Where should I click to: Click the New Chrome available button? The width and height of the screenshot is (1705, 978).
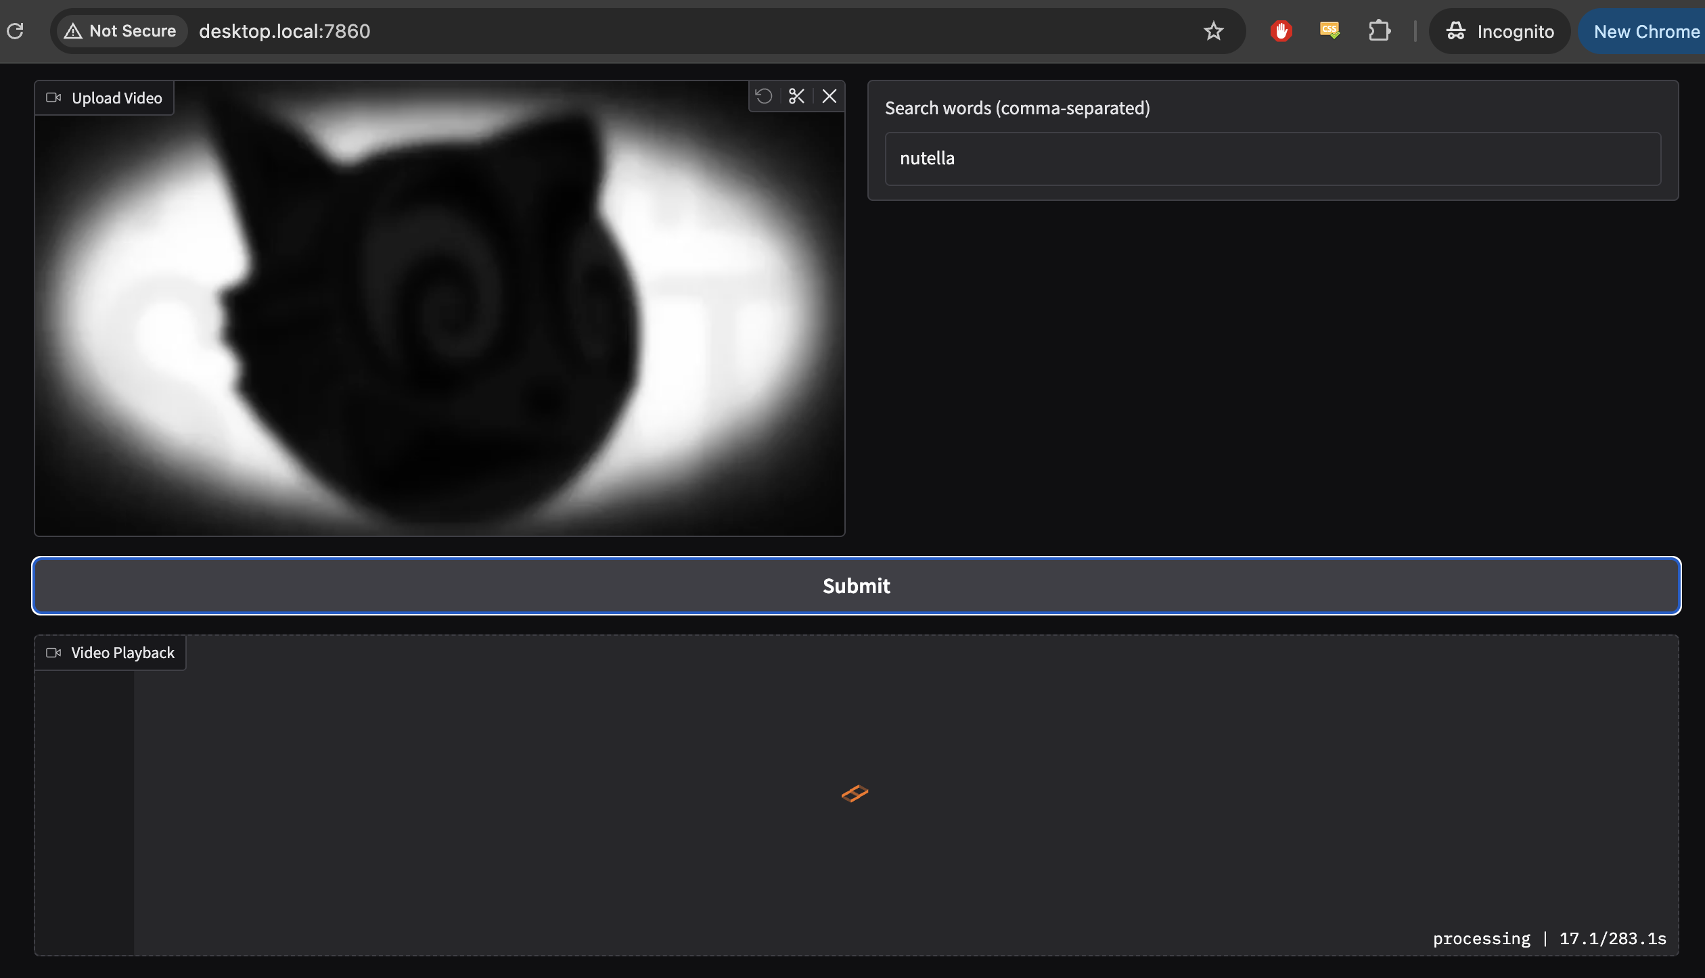coord(1645,31)
